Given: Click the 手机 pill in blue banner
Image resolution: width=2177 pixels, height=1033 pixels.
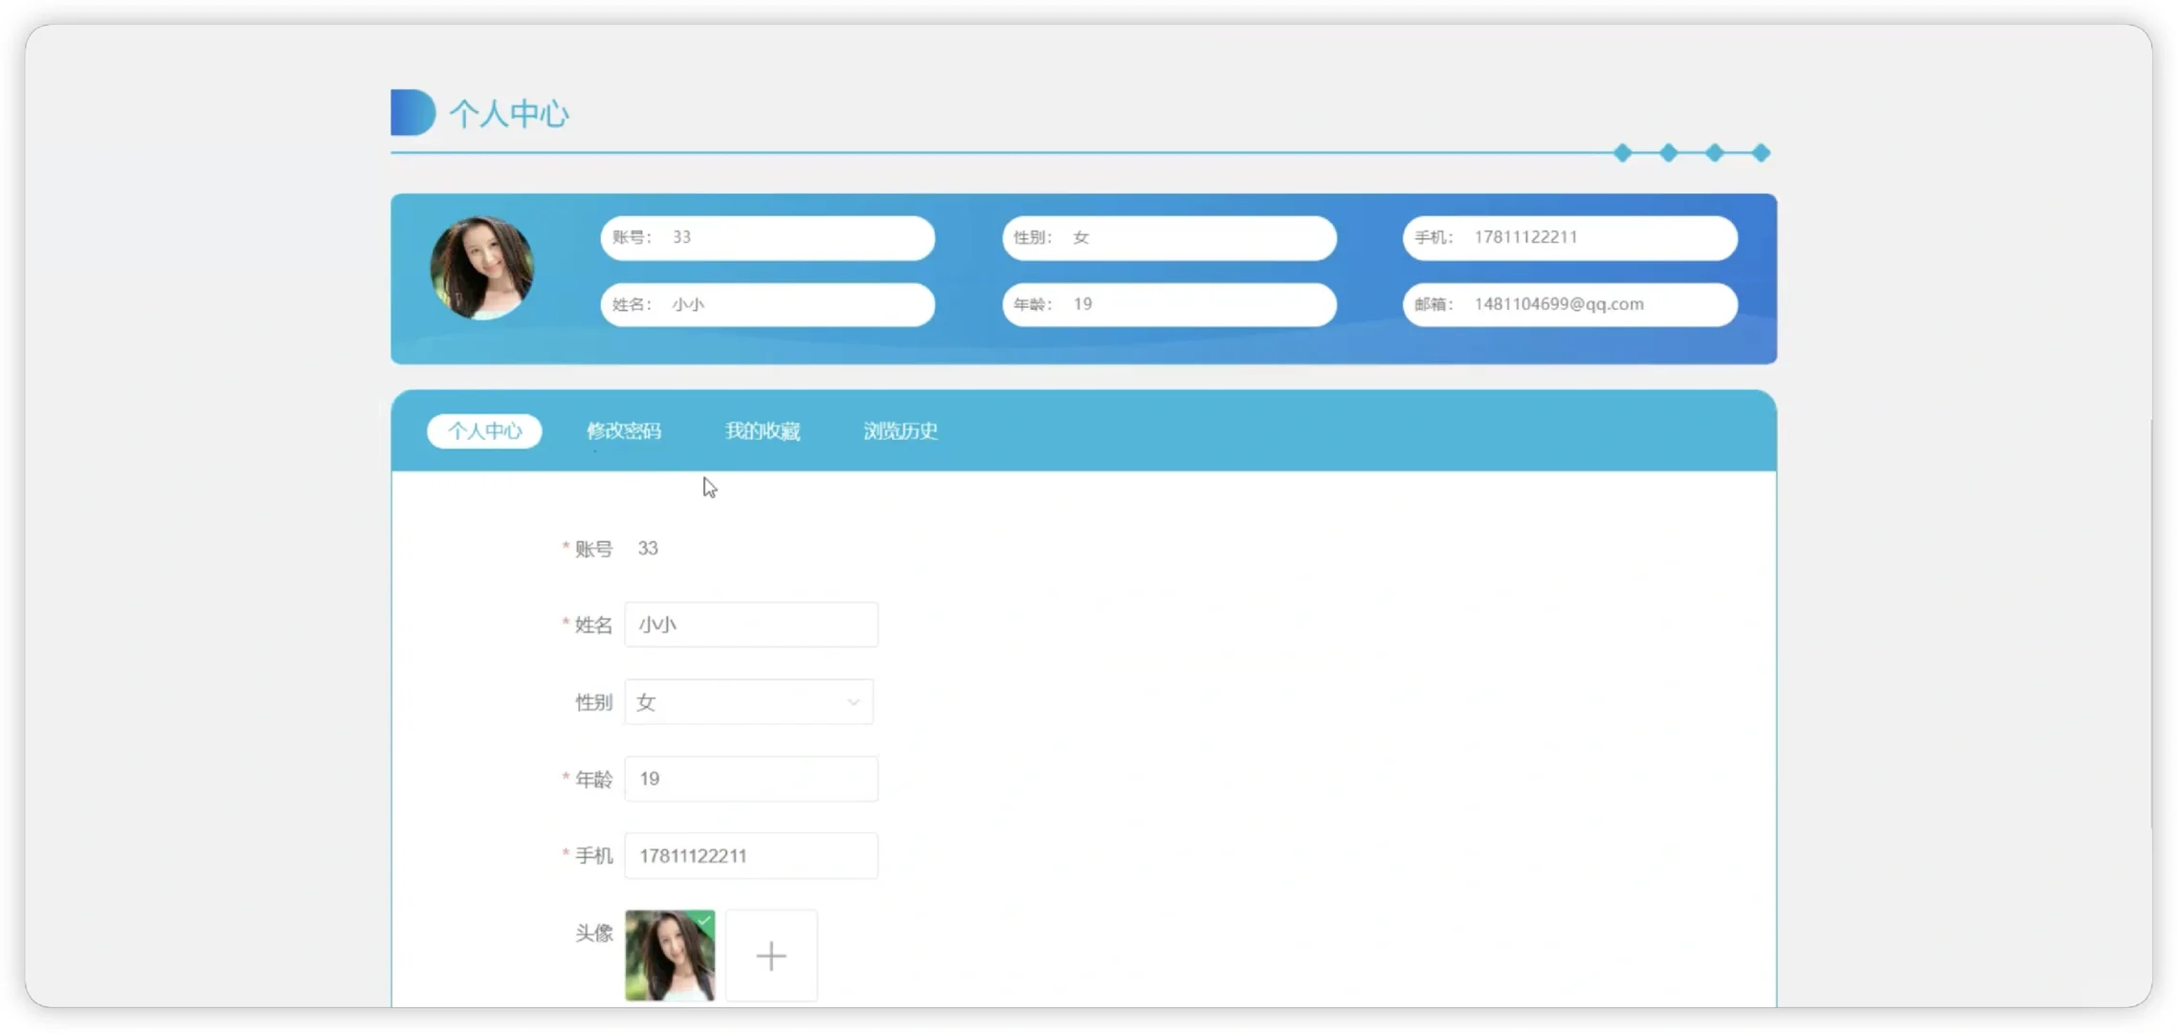Looking at the screenshot, I should pyautogui.click(x=1569, y=237).
